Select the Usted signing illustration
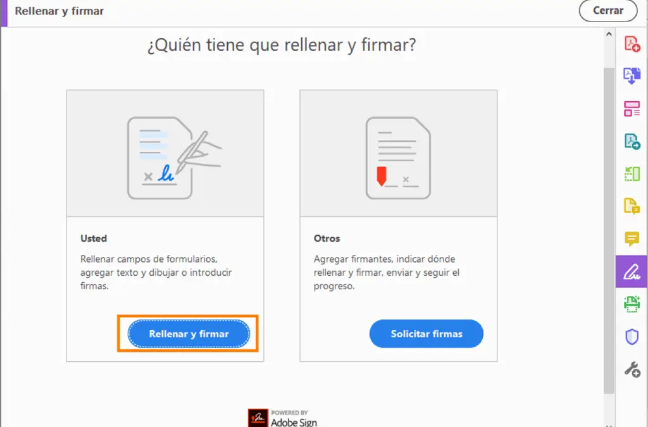Viewport: 648px width, 427px height. pyautogui.click(x=173, y=158)
